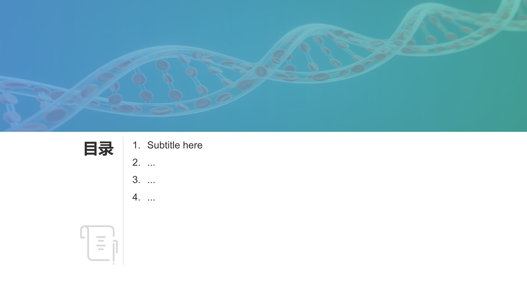
Task: Click the number 1. list marker
Action: click(x=136, y=145)
